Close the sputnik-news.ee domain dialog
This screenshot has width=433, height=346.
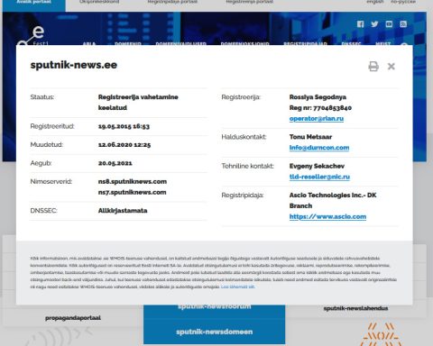(x=392, y=67)
